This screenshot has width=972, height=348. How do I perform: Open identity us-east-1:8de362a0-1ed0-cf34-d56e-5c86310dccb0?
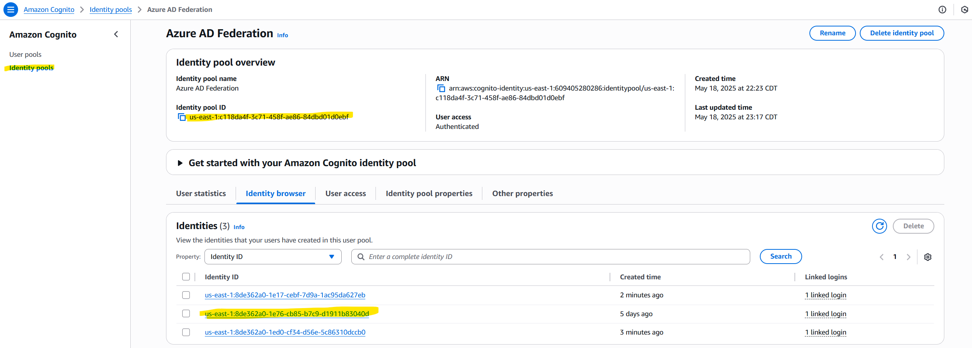[x=285, y=332]
